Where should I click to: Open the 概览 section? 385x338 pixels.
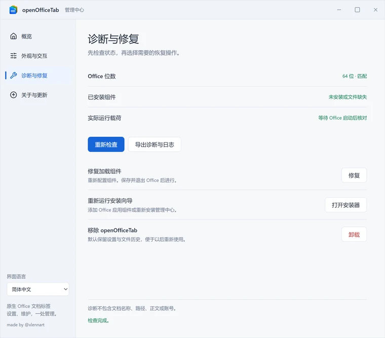[38, 36]
